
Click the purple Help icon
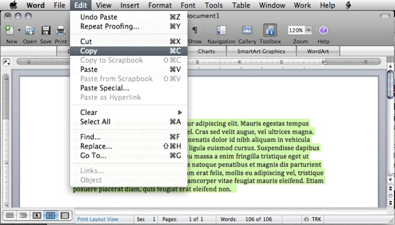[323, 30]
